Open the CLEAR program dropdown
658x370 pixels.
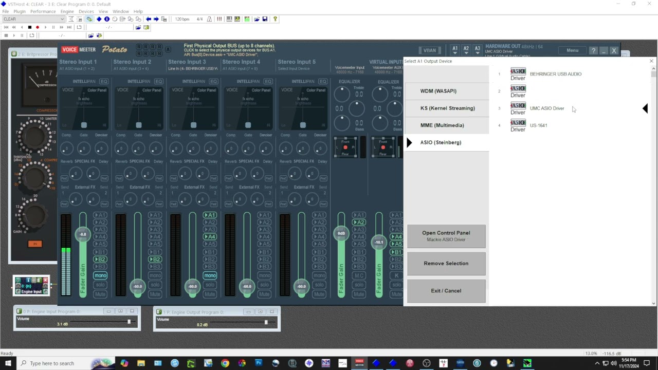pos(33,19)
